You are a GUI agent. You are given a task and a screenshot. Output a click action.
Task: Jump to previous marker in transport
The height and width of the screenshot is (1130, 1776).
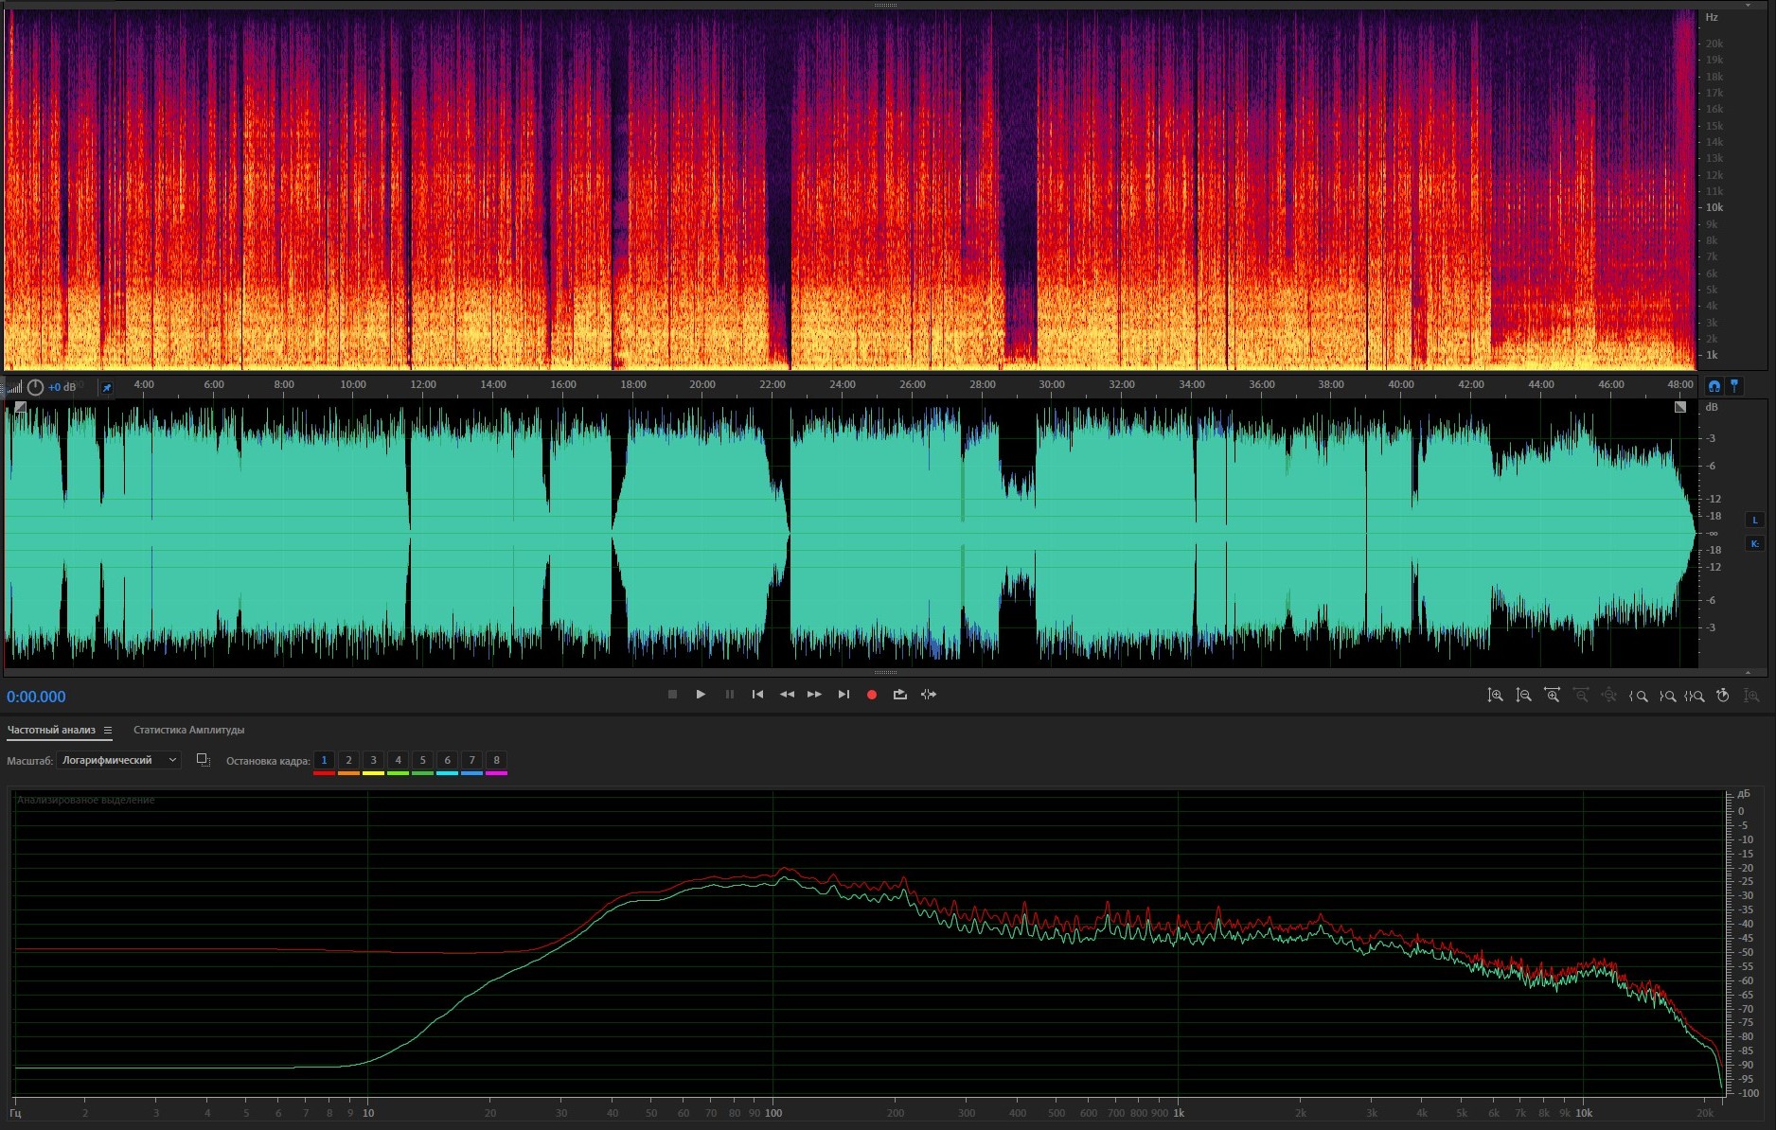click(x=757, y=695)
